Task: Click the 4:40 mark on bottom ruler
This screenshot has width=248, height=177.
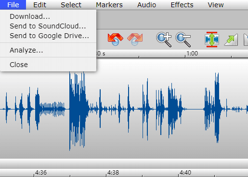Action: click(x=185, y=173)
